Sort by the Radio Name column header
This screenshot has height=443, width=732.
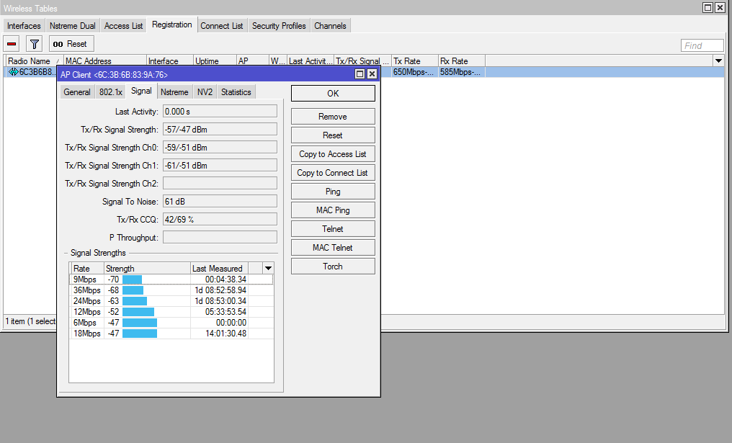point(34,61)
